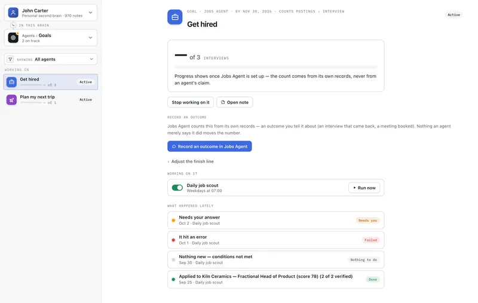
Task: Open Applied to Kiln Ceramics entry
Action: pyautogui.click(x=276, y=280)
